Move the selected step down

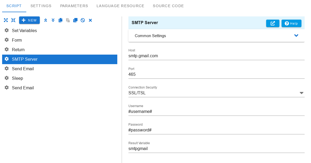pos(53,20)
